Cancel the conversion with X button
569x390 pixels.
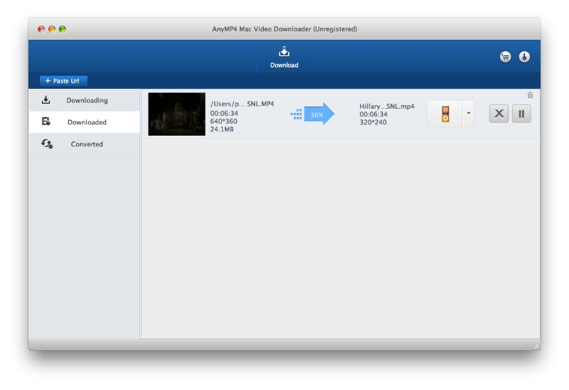point(499,114)
